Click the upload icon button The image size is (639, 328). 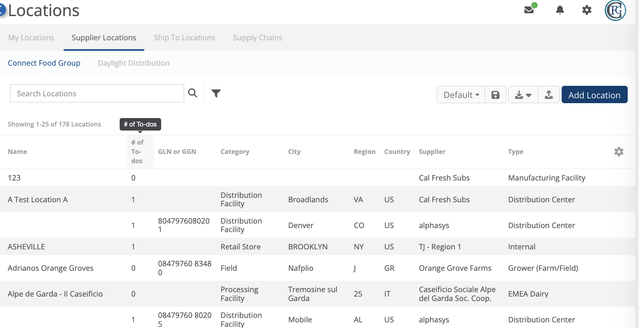tap(549, 95)
